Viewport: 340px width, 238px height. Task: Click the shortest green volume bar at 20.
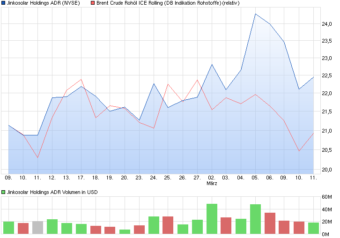125,231
